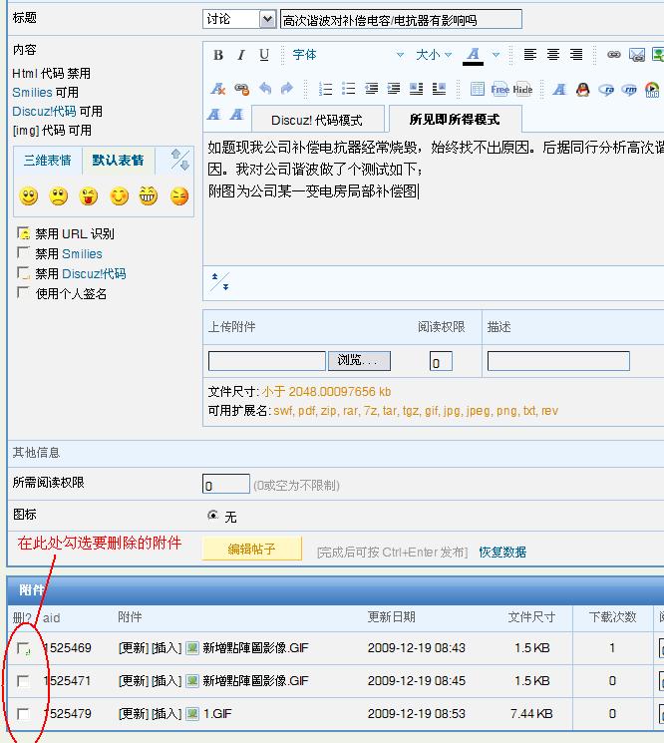This screenshot has width=664, height=743.
Task: Tick delete checkbox for attachment 1525471
Action: [22, 681]
